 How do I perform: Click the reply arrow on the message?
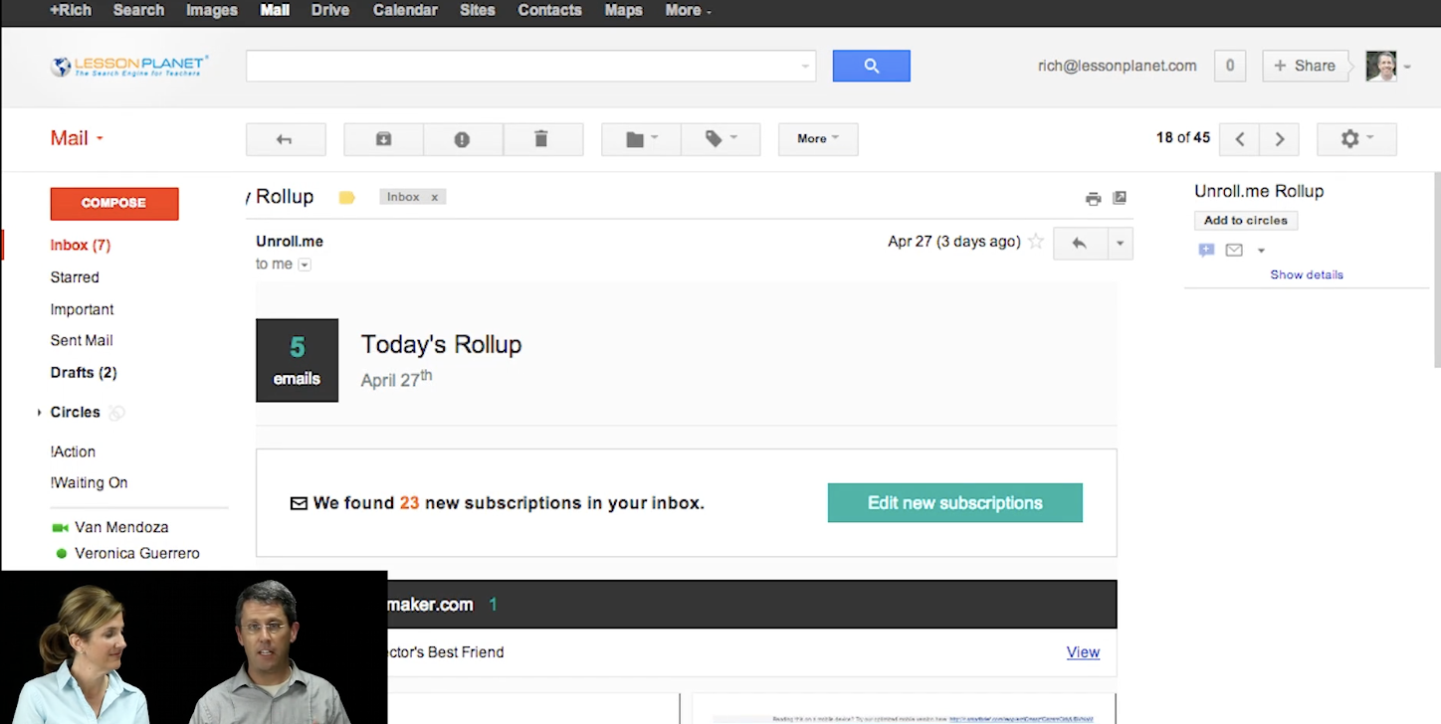(1080, 243)
